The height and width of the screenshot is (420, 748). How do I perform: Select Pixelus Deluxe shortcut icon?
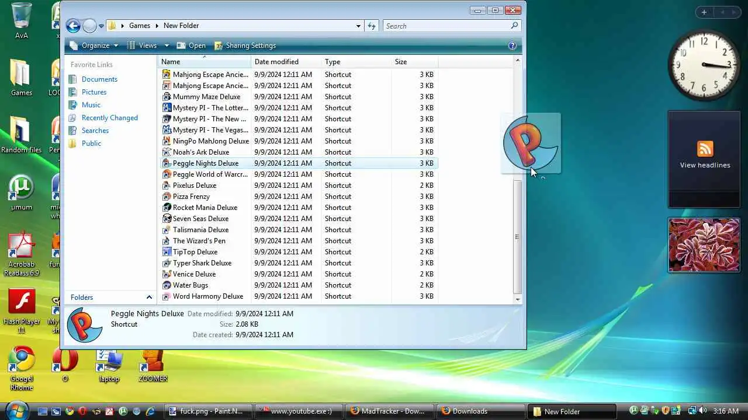[x=167, y=185]
